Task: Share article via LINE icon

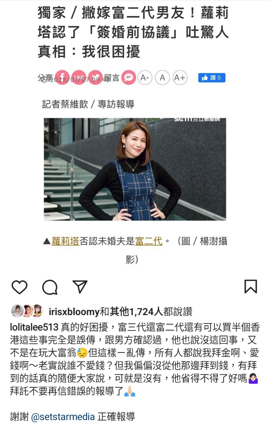Action: [x=78, y=78]
